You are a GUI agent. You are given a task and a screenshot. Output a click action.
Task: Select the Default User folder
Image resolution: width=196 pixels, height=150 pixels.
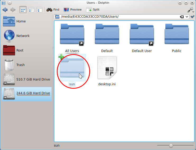click(142, 34)
